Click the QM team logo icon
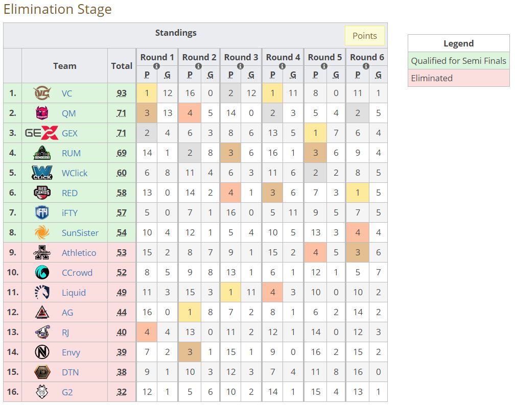515x405 pixels. [x=42, y=113]
